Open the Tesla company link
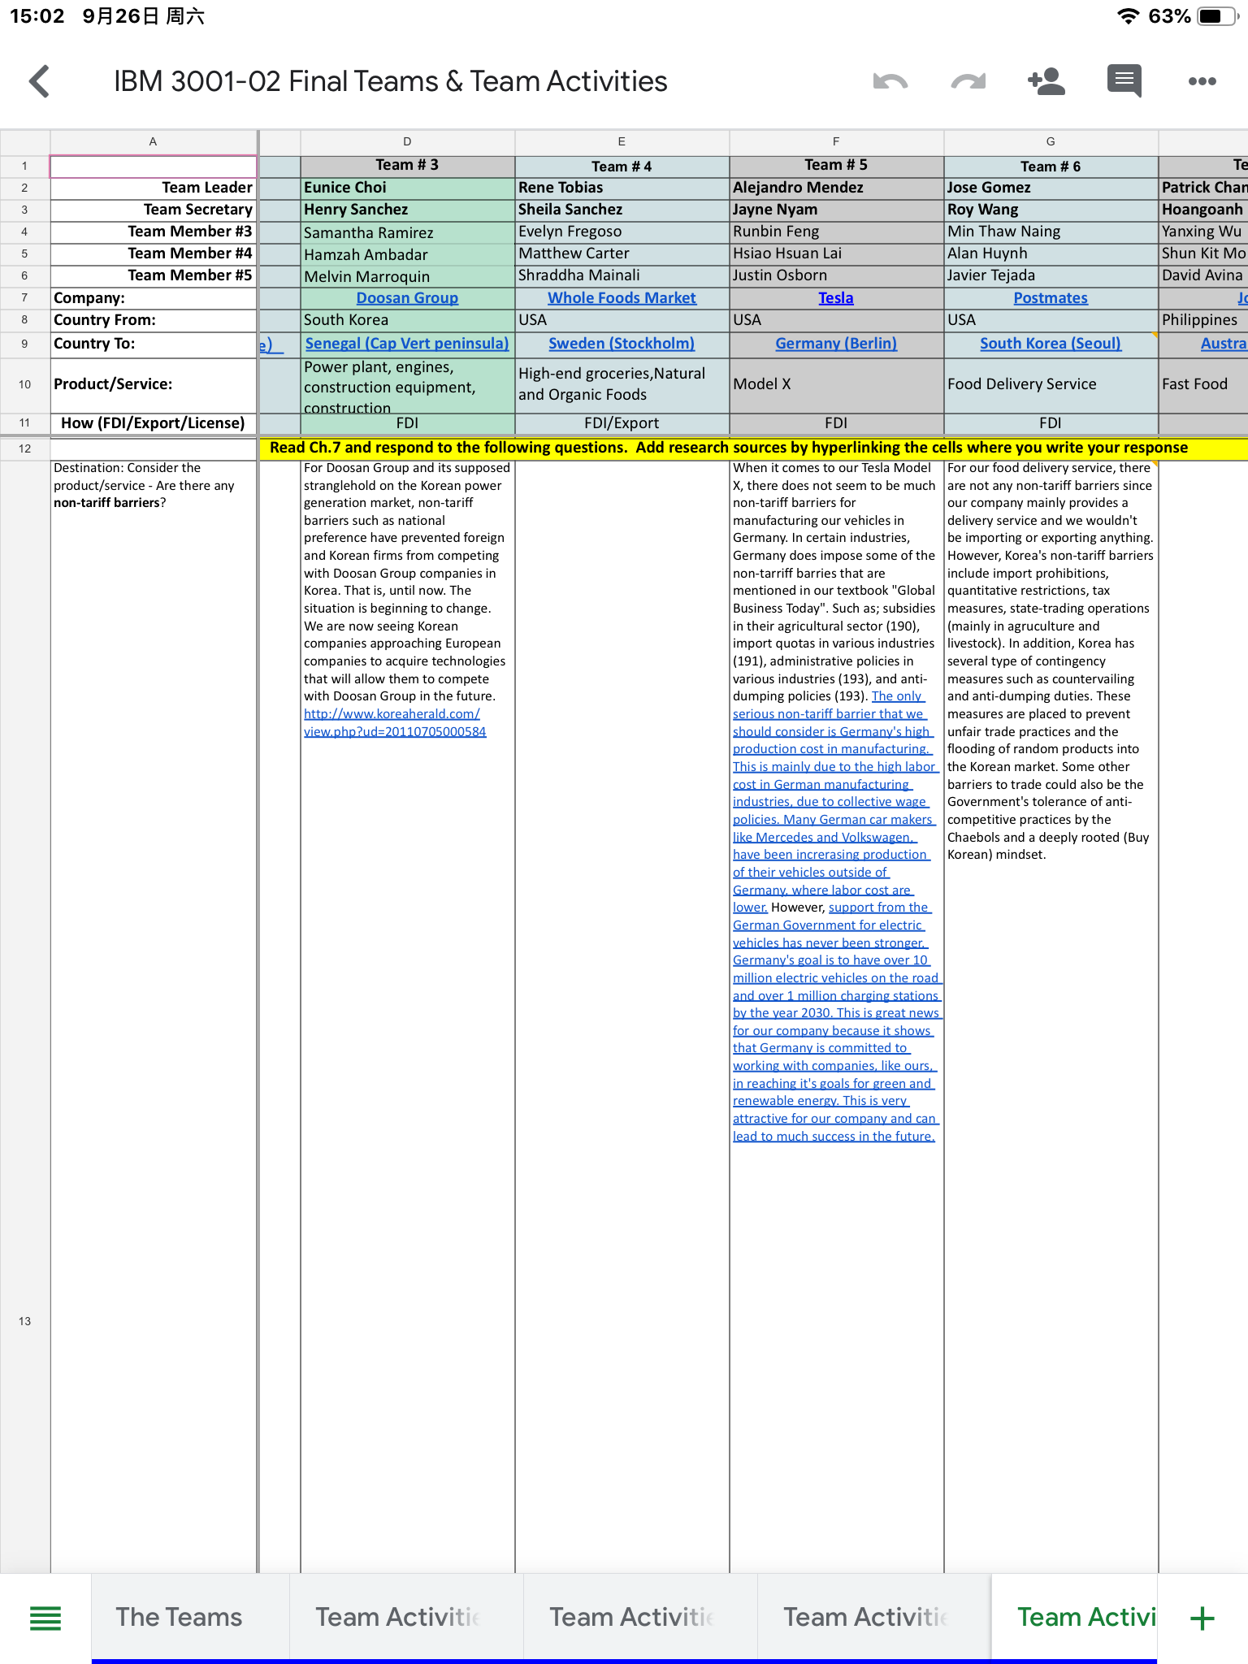Viewport: 1248px width, 1664px height. (836, 298)
